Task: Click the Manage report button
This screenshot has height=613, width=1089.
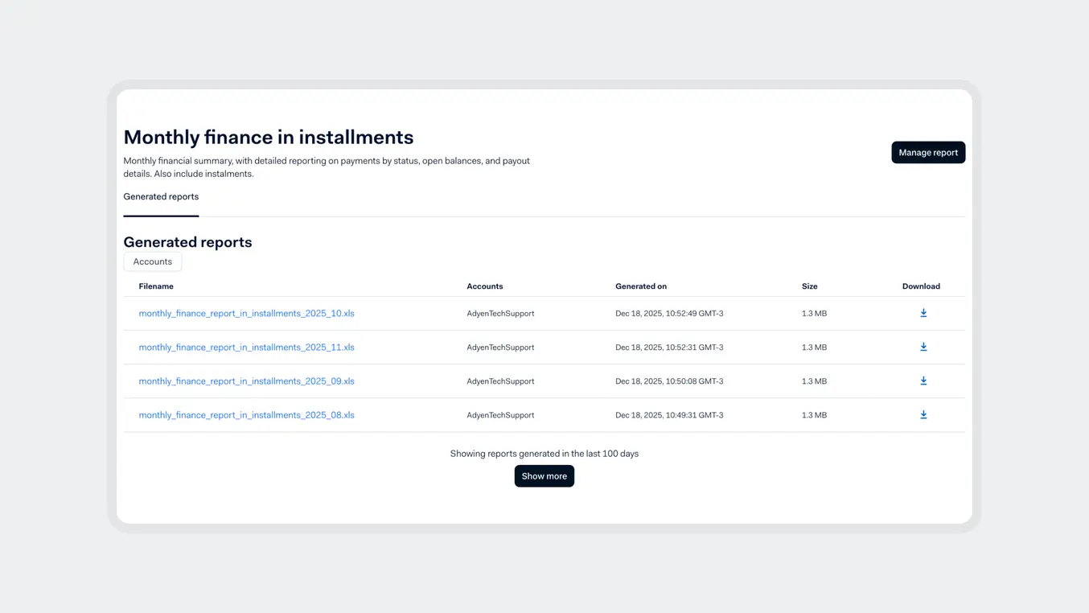Action: [927, 152]
